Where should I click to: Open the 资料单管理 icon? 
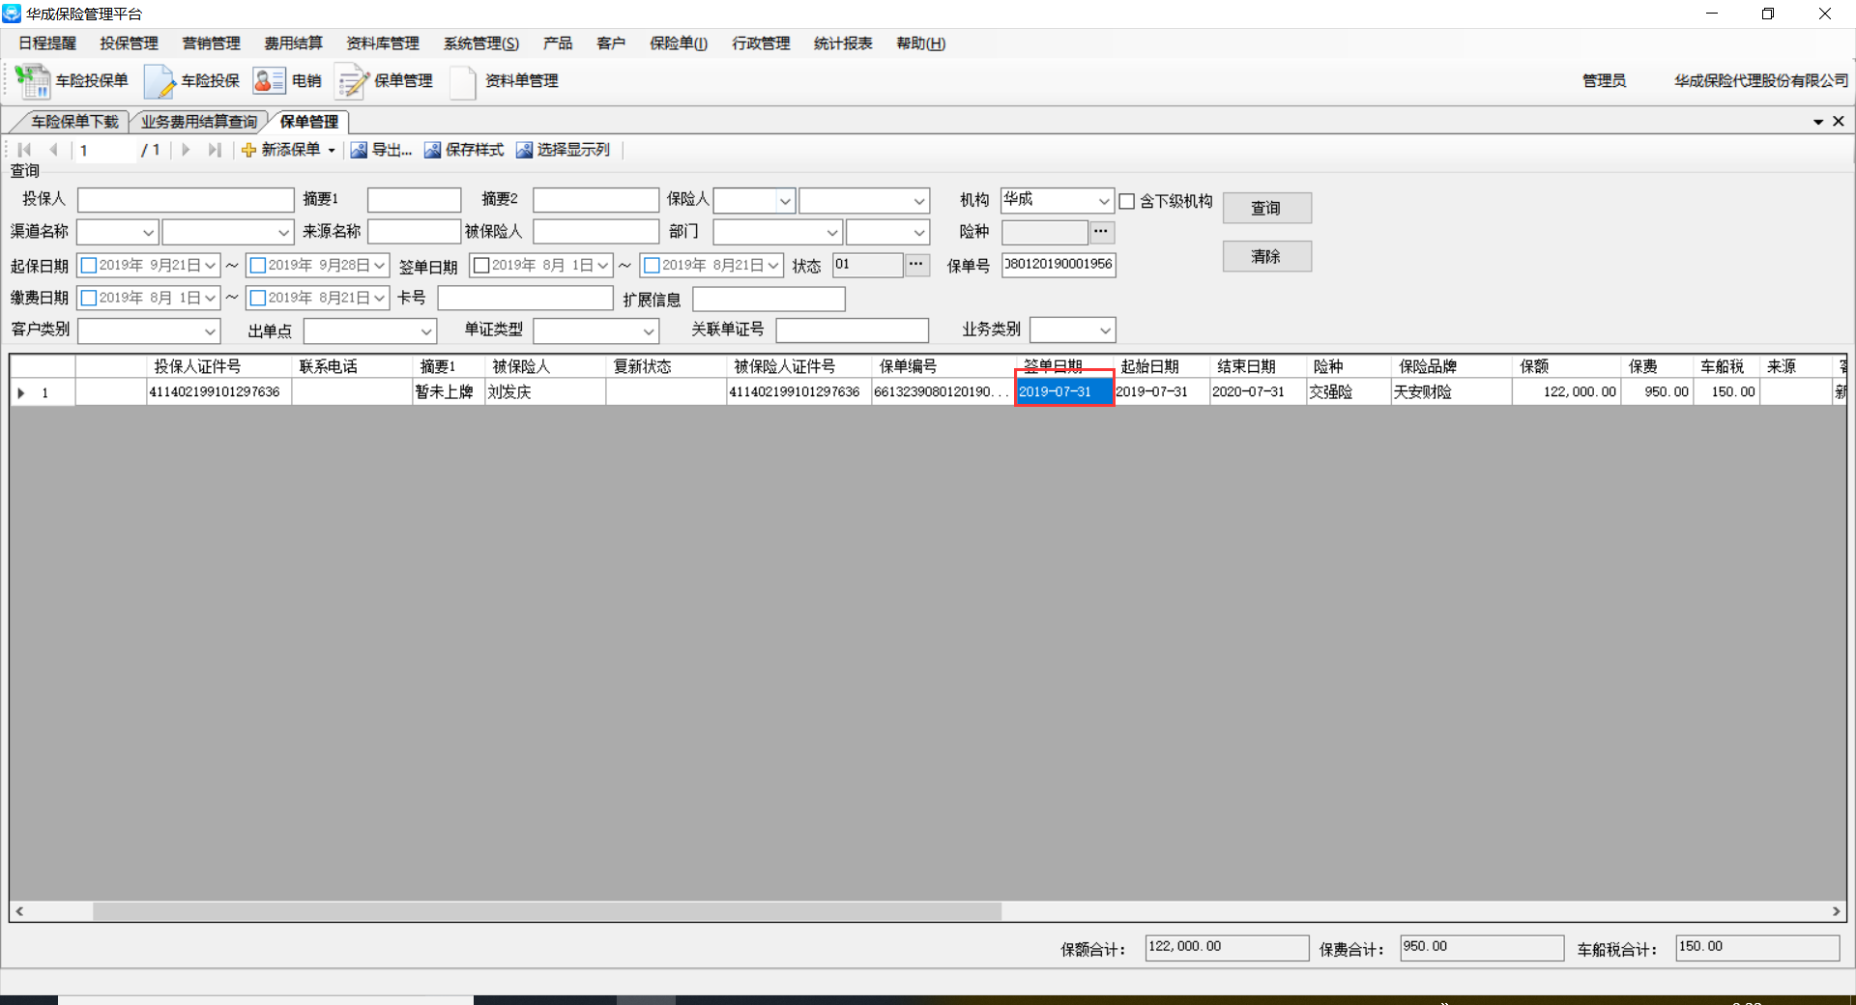[463, 81]
